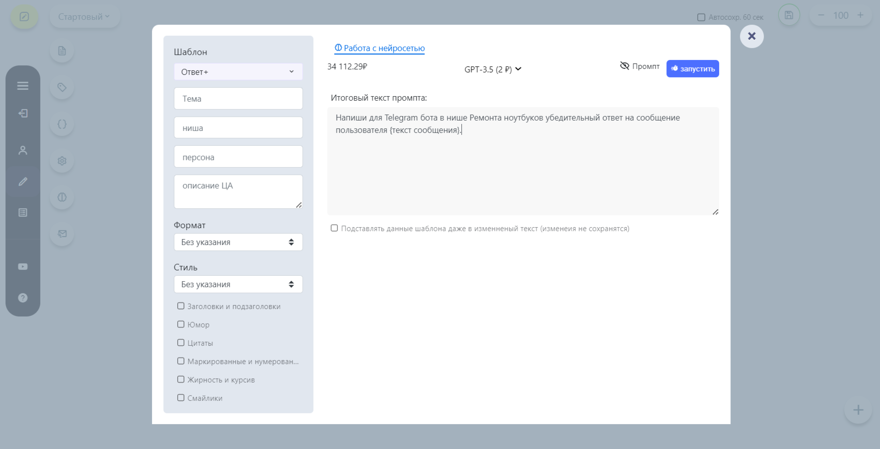Click the персона input field
This screenshot has width=880, height=449.
238,157
